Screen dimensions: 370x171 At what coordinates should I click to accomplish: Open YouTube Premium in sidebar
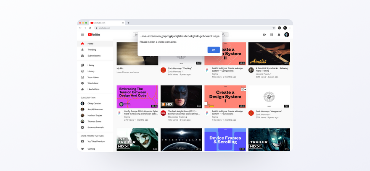[96, 141]
